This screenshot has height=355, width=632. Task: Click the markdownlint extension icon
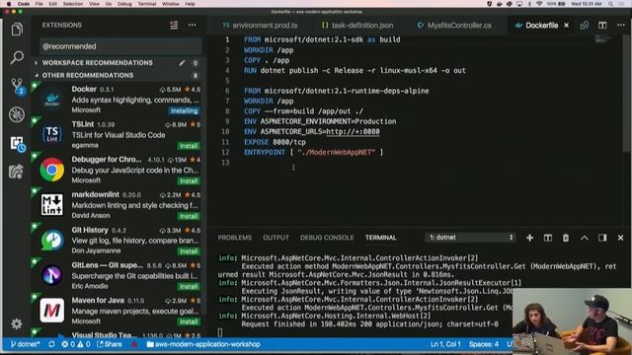tap(52, 205)
